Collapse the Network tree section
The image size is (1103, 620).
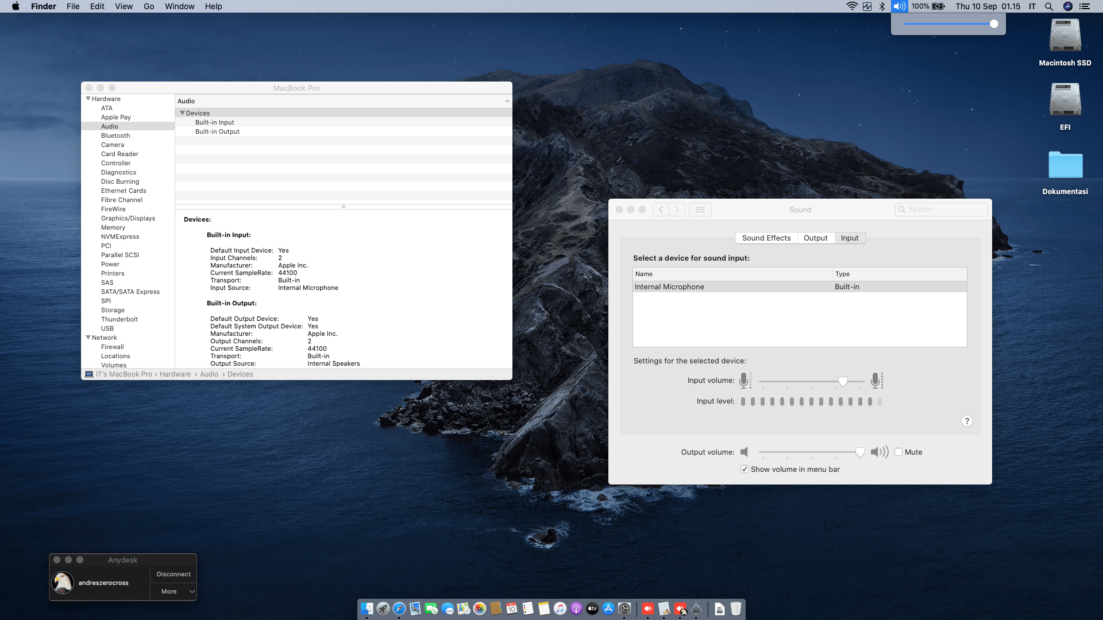tap(88, 338)
